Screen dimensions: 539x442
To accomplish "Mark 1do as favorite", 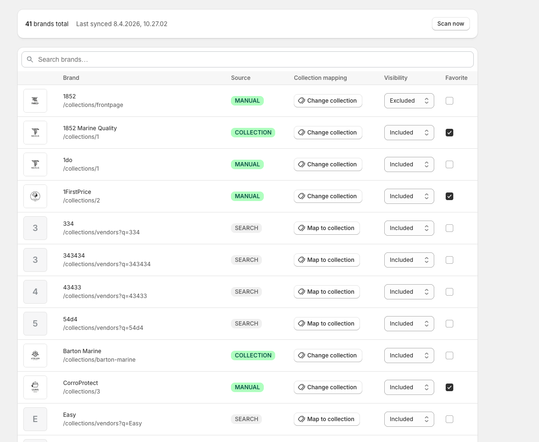I will (x=449, y=164).
